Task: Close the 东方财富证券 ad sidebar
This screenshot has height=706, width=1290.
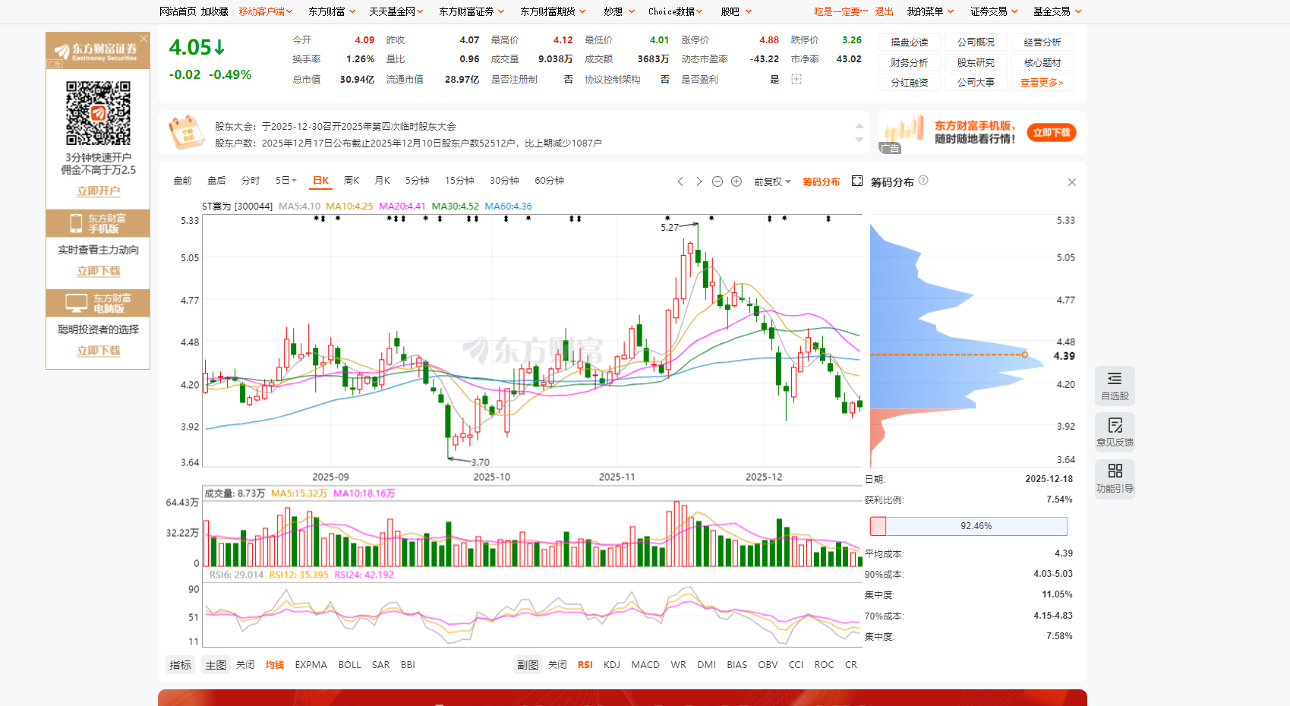Action: 144,38
